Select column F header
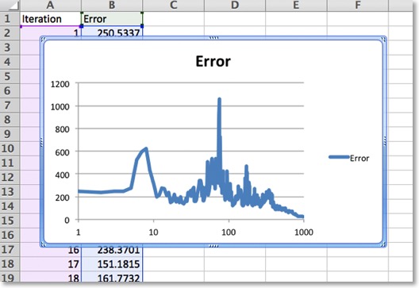Screen dimensions: 419x288 [358, 6]
